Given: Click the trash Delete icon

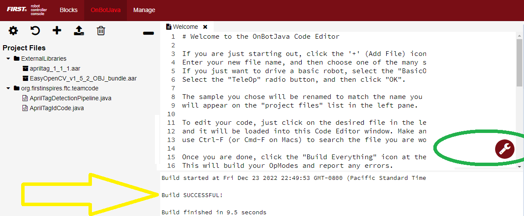Looking at the screenshot, I should pyautogui.click(x=101, y=31).
